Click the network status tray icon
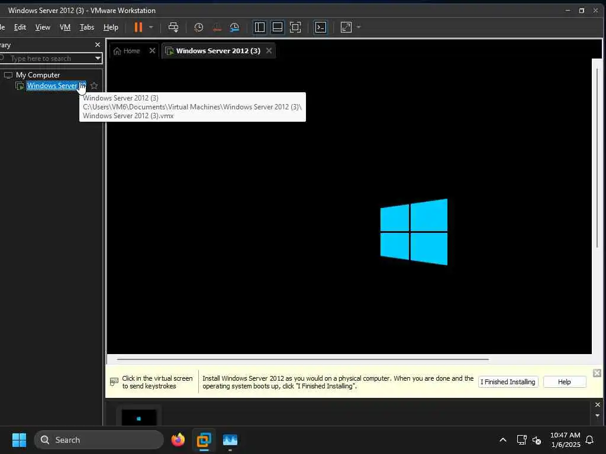The width and height of the screenshot is (606, 454). click(x=522, y=440)
